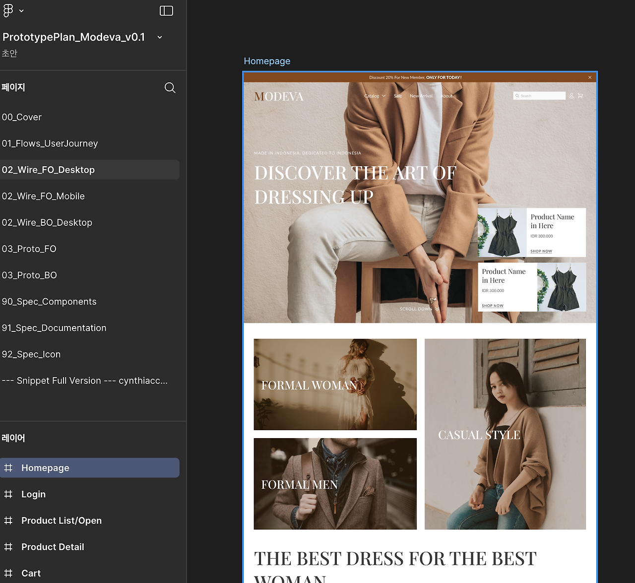The image size is (635, 583).
Task: Select the 02_Wire_FO_Desktop page
Action: click(90, 170)
